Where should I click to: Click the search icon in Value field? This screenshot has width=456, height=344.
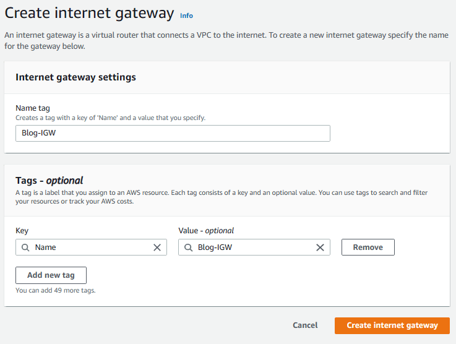189,247
